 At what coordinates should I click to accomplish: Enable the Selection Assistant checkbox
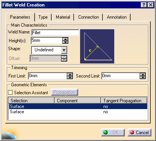click(10, 92)
